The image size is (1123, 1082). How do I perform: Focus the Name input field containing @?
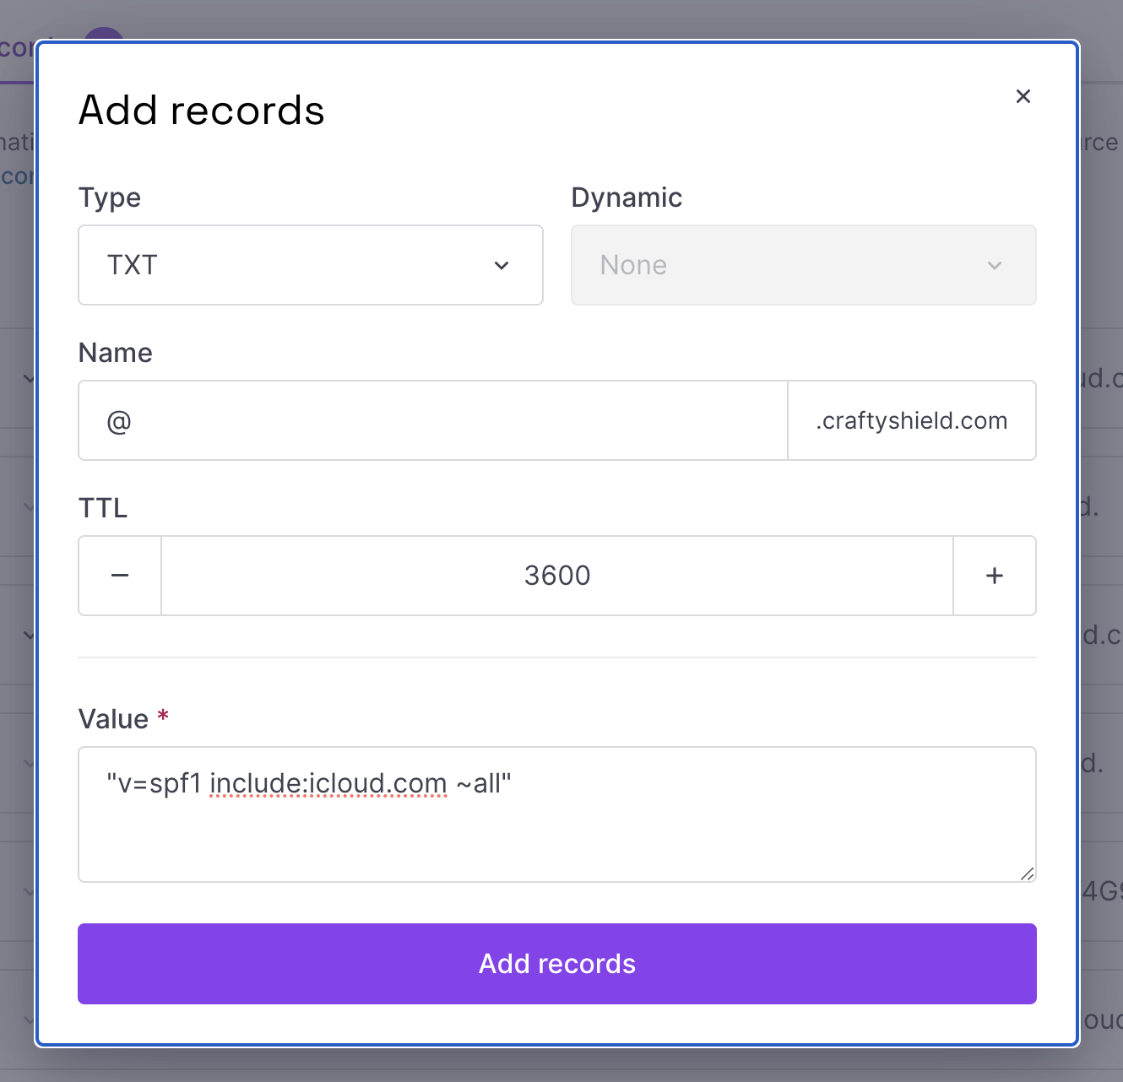click(x=432, y=420)
